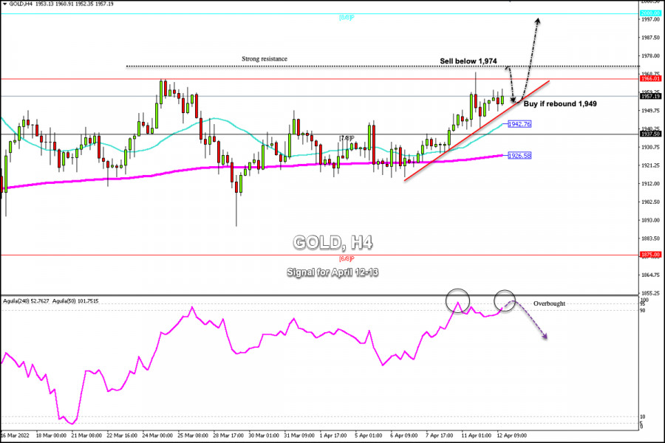Viewport: 665px width, 443px height.
Task: Click the '31 Mar 09:00' time label
Action: (x=299, y=436)
